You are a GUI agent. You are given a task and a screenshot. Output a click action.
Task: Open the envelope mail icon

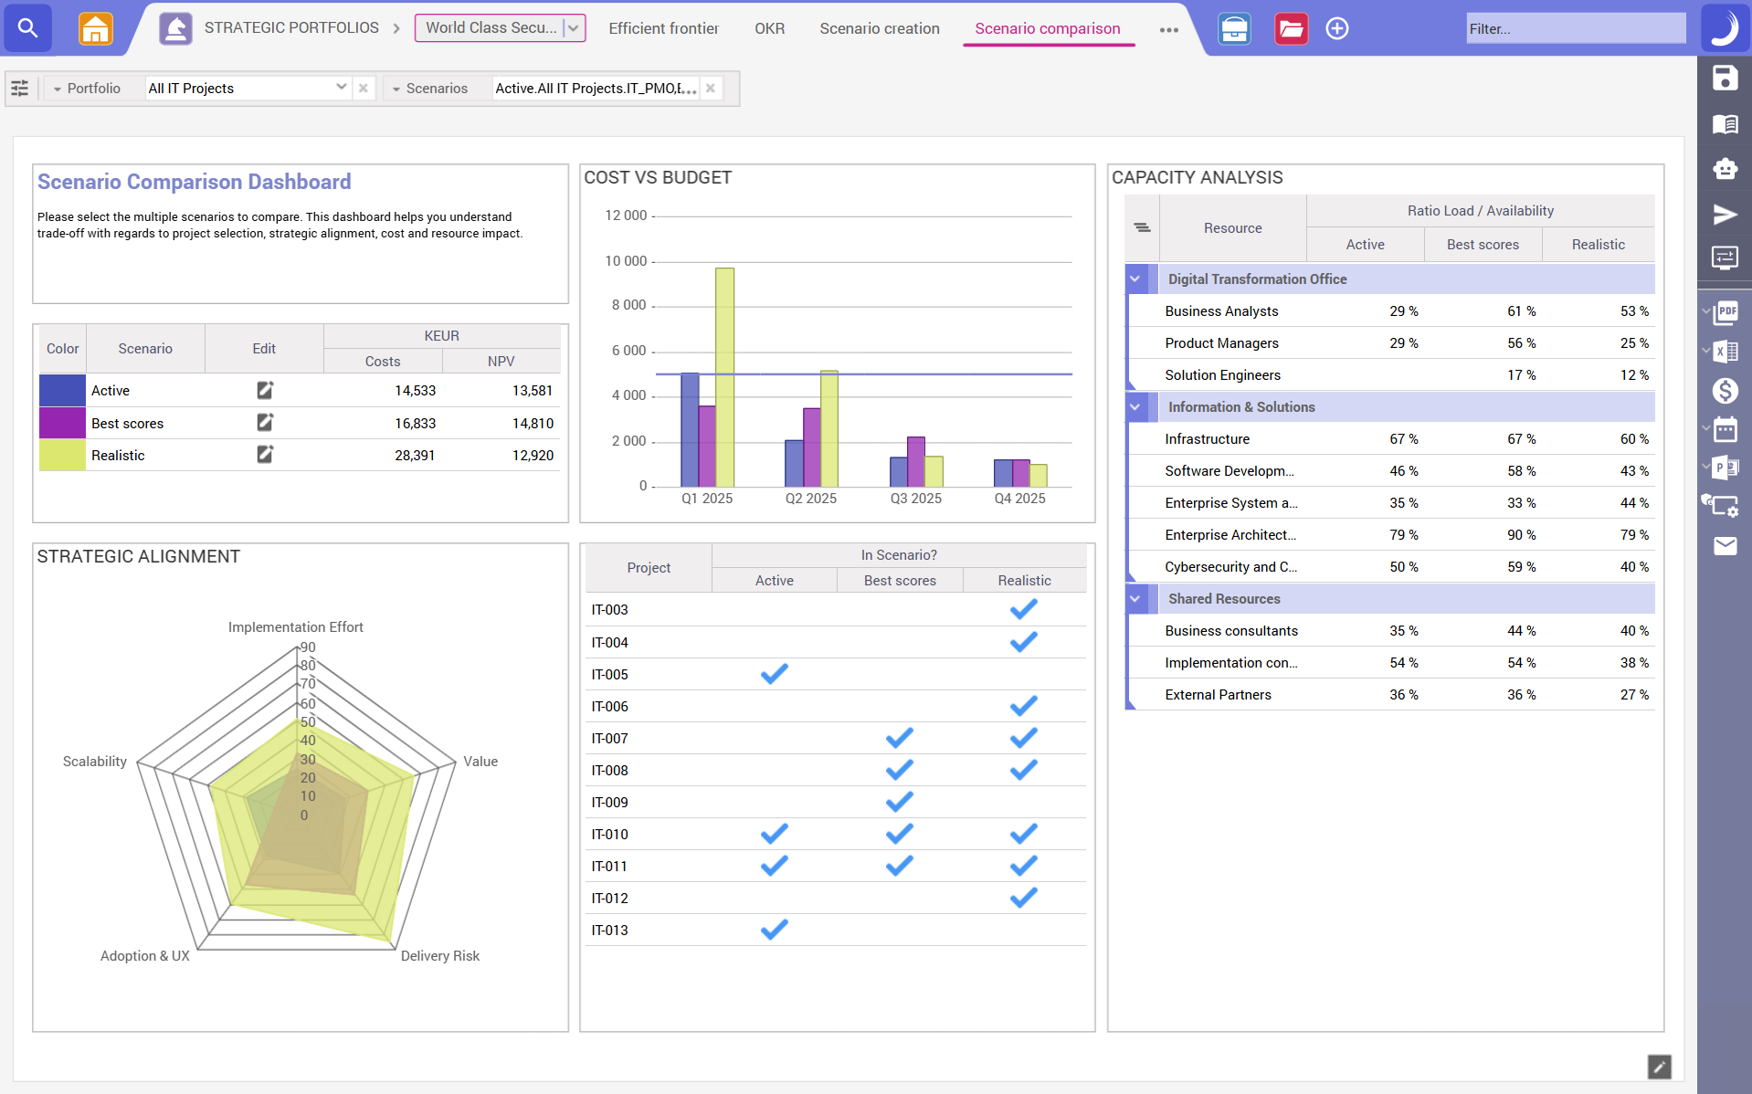pyautogui.click(x=1724, y=546)
